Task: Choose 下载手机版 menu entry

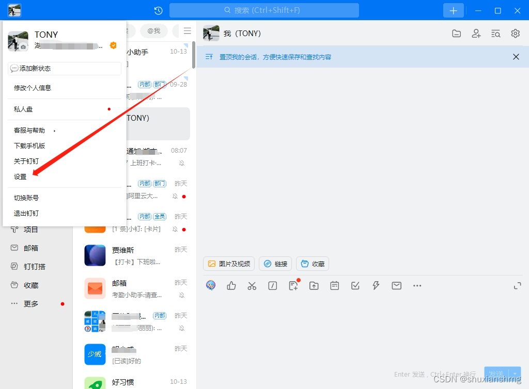Action: [65, 146]
